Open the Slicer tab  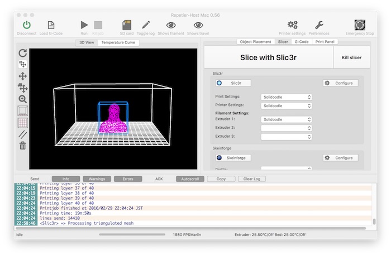click(x=283, y=42)
